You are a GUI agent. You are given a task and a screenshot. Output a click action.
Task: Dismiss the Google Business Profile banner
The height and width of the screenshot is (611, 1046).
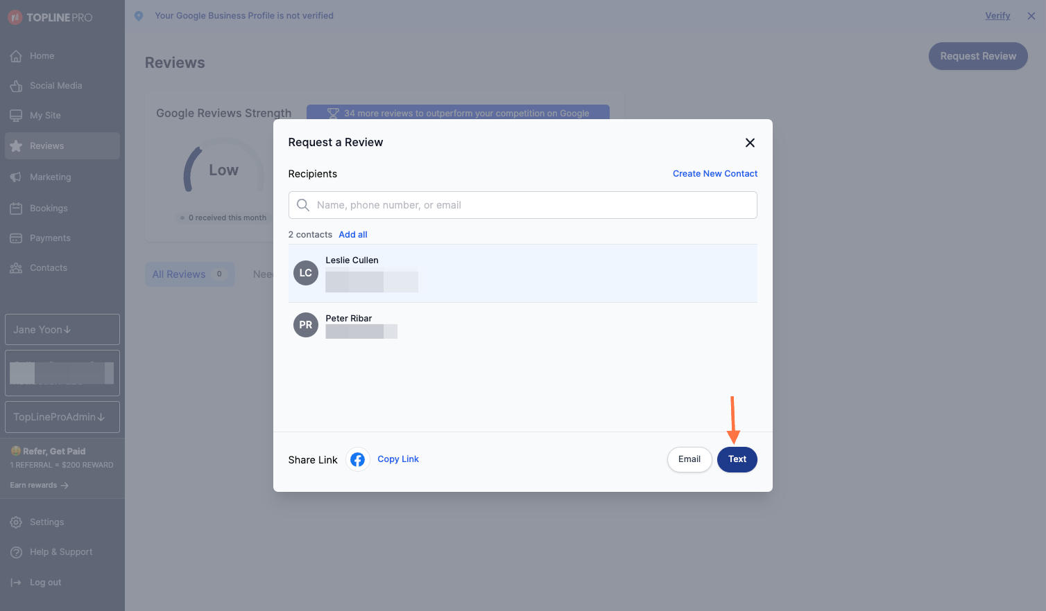point(1031,16)
